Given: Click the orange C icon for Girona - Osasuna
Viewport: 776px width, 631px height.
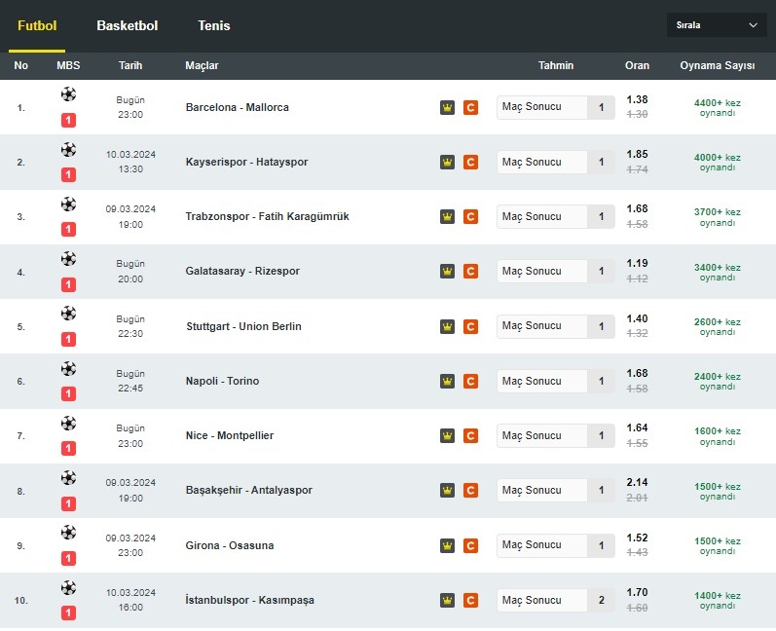Looking at the screenshot, I should click(x=470, y=545).
